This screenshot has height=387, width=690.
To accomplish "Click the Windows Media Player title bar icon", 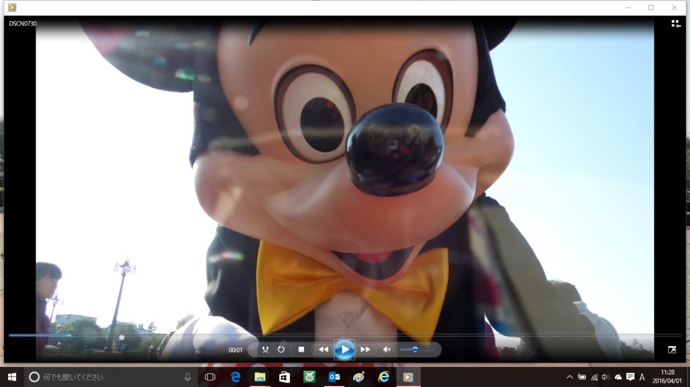I will click(x=12, y=8).
